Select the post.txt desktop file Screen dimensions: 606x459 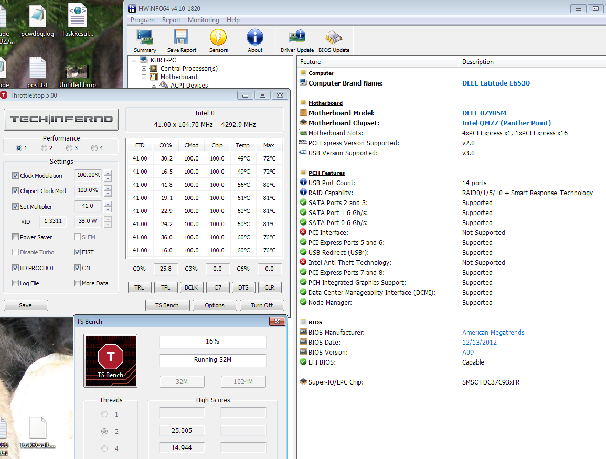click(37, 72)
